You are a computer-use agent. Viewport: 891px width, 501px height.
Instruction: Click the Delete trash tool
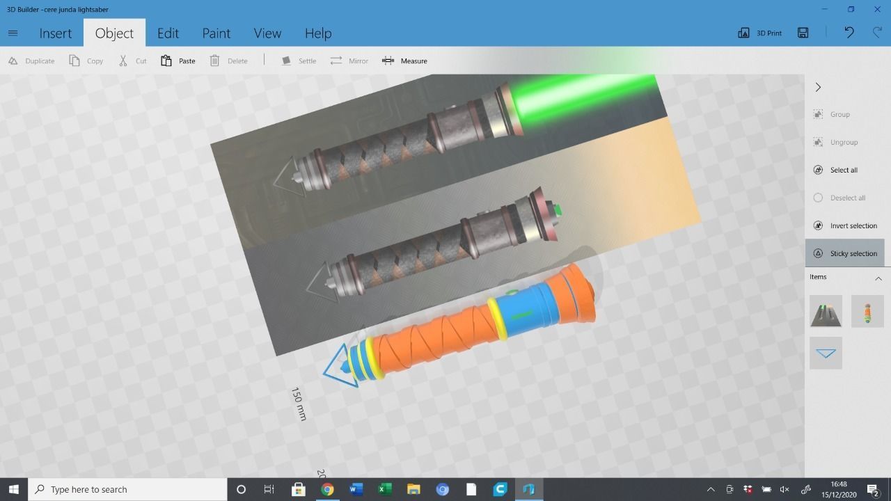pos(228,61)
